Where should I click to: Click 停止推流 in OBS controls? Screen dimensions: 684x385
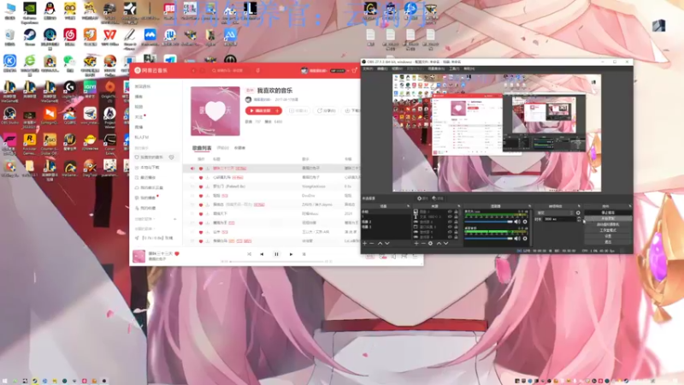coord(608,212)
